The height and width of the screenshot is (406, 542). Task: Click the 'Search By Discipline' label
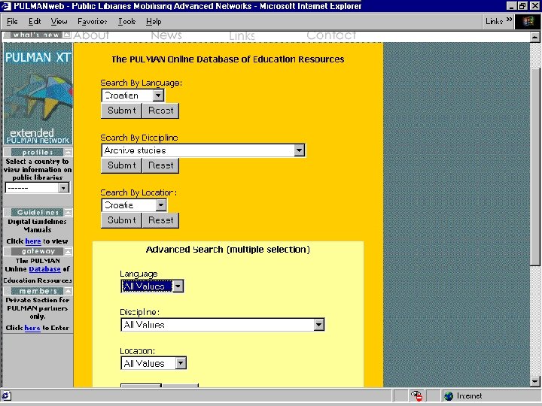click(139, 138)
